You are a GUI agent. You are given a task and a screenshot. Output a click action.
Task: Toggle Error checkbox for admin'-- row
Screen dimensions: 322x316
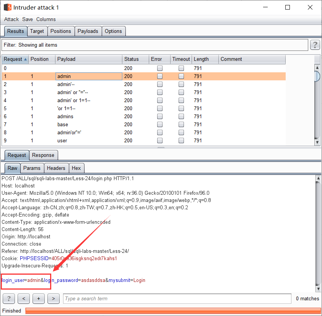coord(160,84)
